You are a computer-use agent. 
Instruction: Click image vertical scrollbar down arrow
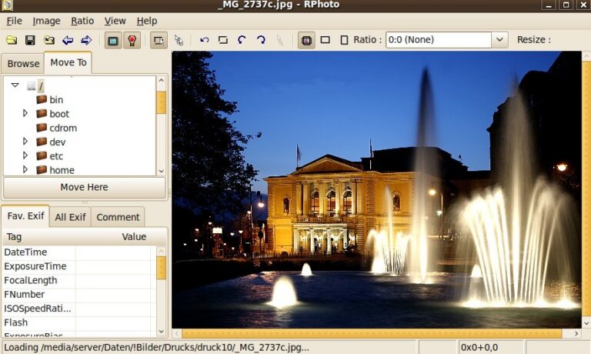586,323
